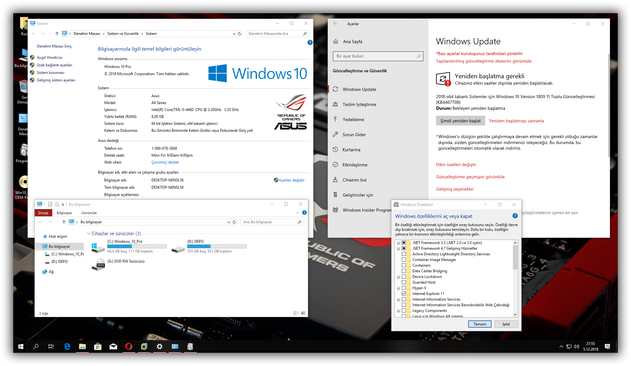Viewport: 631px width, 366px height.
Task: Expand .NET Framework 4.7 Gelişmiş Hizmetler node
Action: click(x=398, y=249)
